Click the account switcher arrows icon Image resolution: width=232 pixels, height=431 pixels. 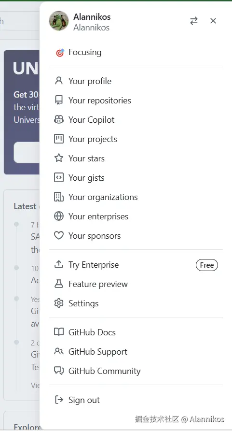[194, 21]
